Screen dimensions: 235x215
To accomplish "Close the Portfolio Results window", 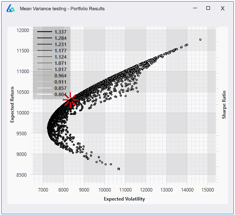I will (222, 8).
